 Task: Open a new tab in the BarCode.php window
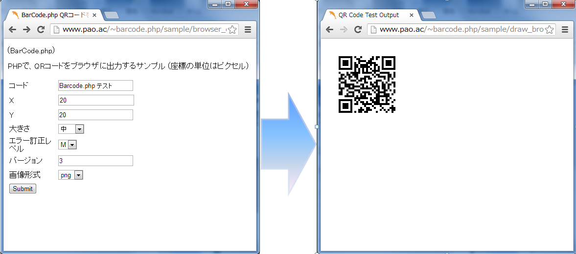(x=111, y=15)
